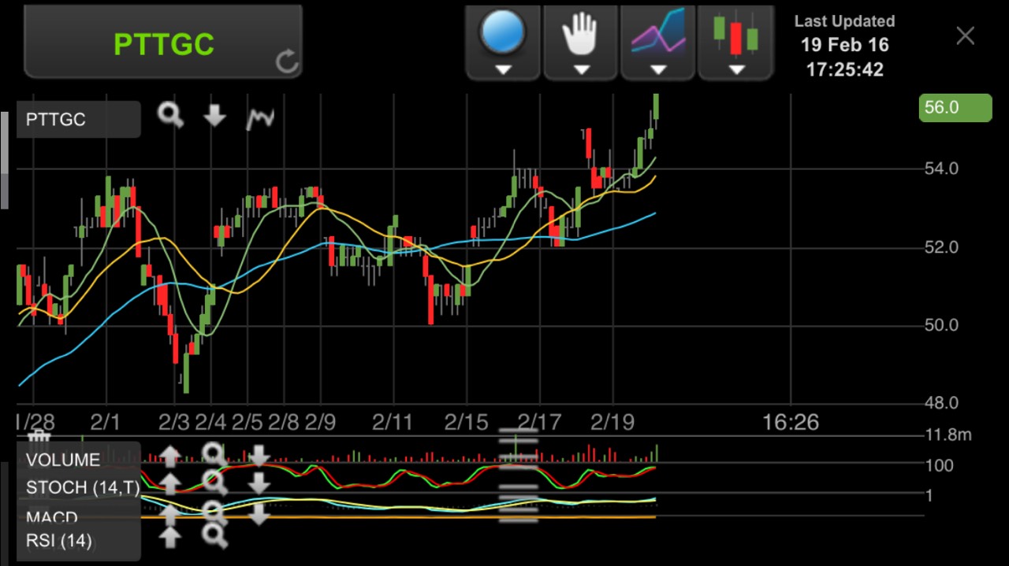Select the MACD indicator label
Screen dimensions: 1009x566
click(52, 517)
